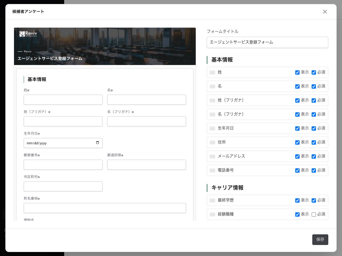
Task: Click the 候補者アンケート dialog title
Action: [28, 12]
